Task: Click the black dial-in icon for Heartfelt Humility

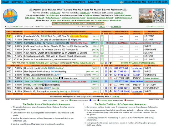Action: click(110, 68)
